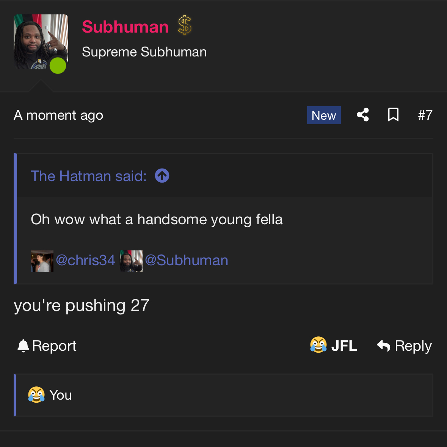Open The Hatman said quote header
Viewport: 447px width, 447px height.
[89, 176]
